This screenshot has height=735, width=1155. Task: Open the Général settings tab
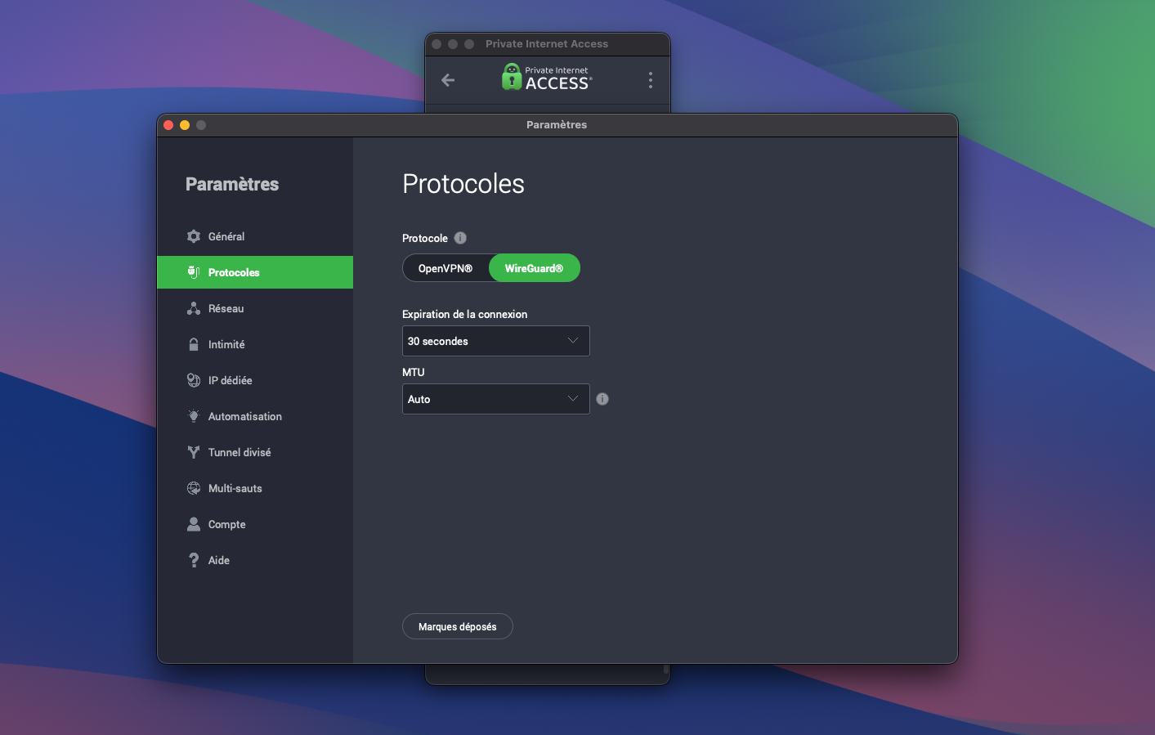[x=255, y=236]
